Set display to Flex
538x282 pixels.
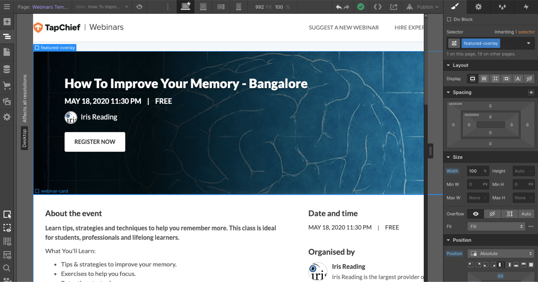484,78
